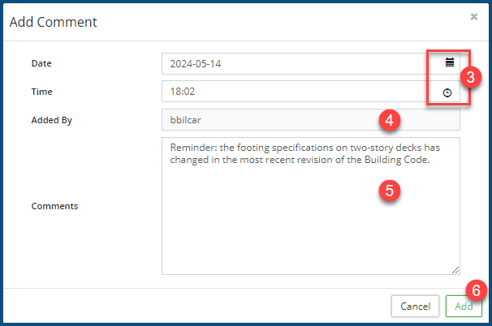This screenshot has height=326, width=492.
Task: Click the red callout badge numbered 5
Action: coord(391,191)
